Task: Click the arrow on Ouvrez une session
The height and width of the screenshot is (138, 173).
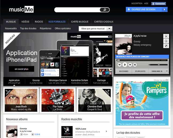Action: [x=164, y=9]
